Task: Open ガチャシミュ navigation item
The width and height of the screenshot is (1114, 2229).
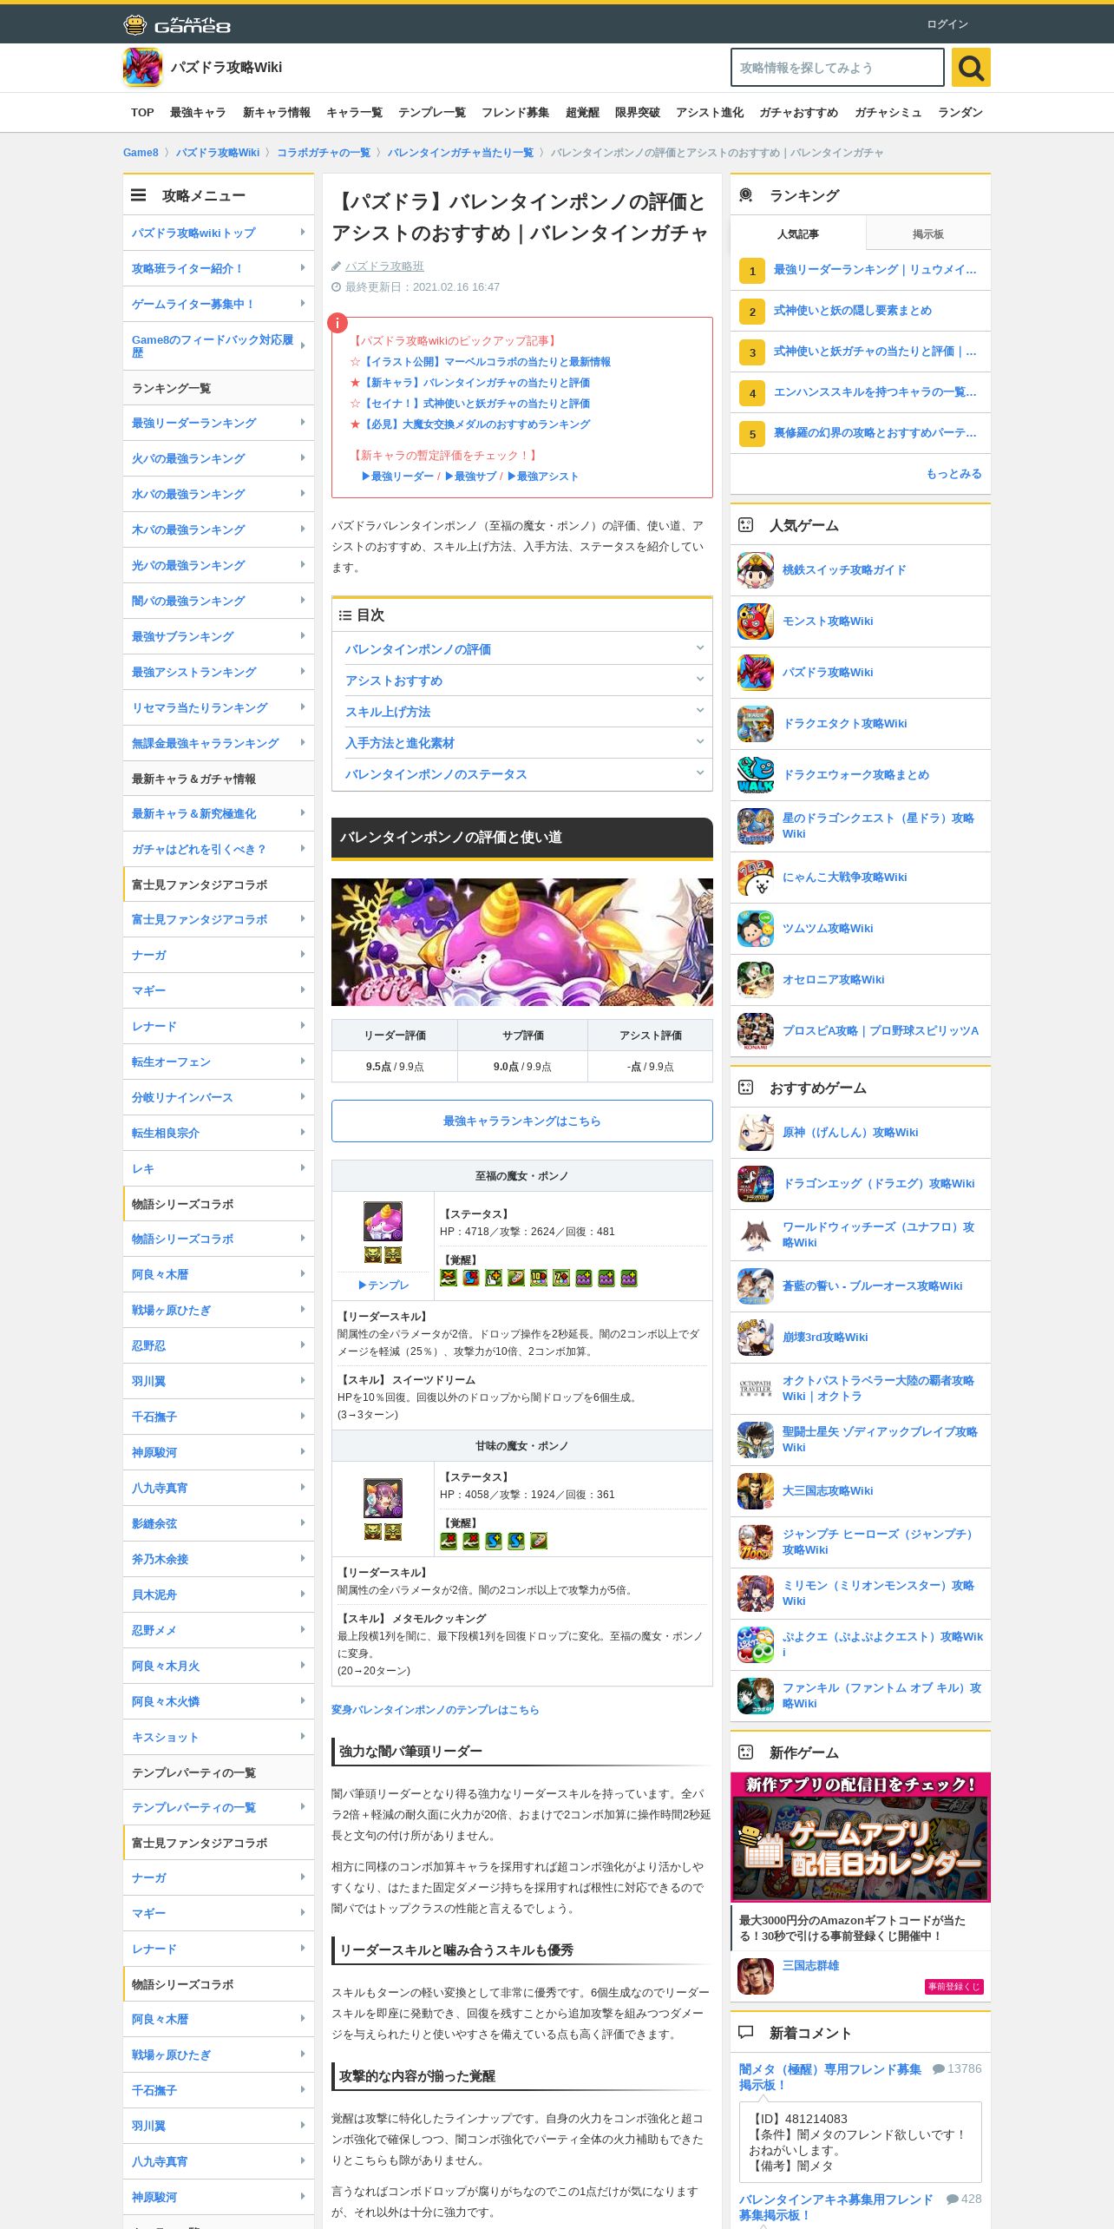Action: (888, 113)
